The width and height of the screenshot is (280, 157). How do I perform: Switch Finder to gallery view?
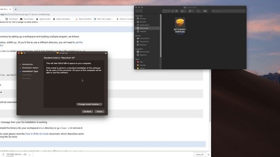pos(177,11)
